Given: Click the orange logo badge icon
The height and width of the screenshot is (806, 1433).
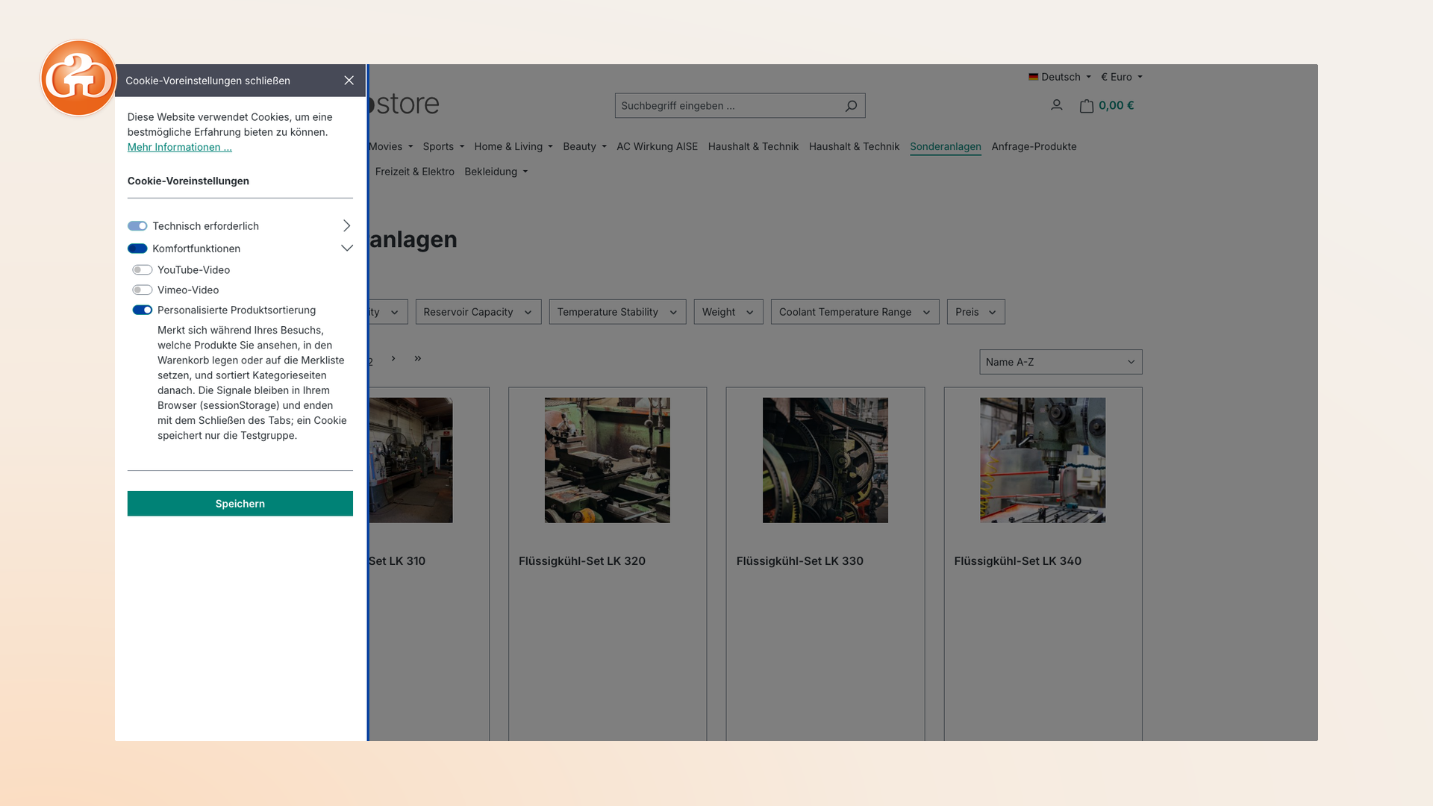Looking at the screenshot, I should pyautogui.click(x=78, y=78).
